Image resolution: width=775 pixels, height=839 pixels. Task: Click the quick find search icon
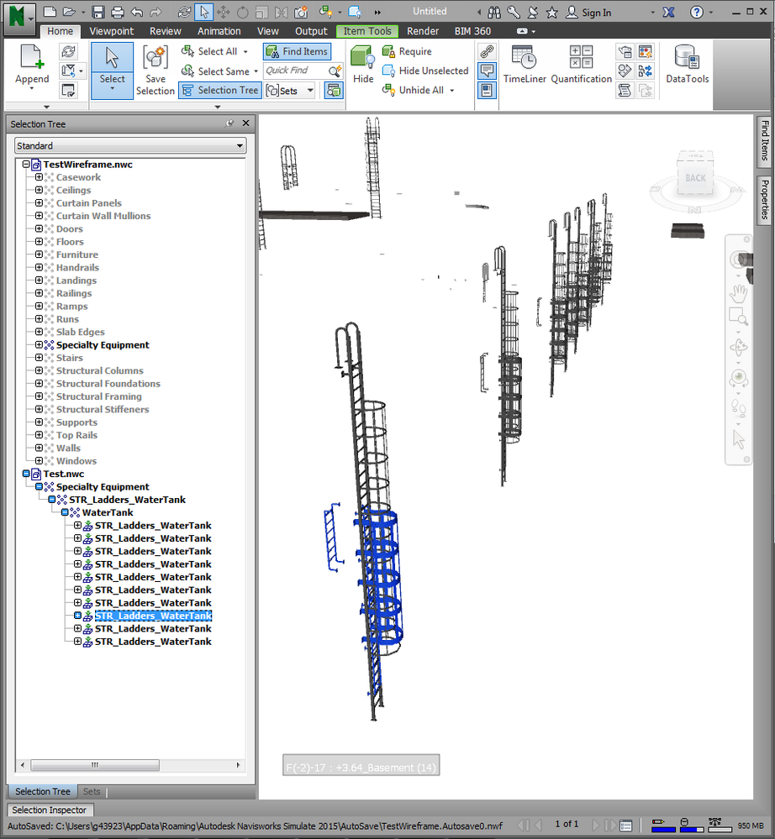335,71
